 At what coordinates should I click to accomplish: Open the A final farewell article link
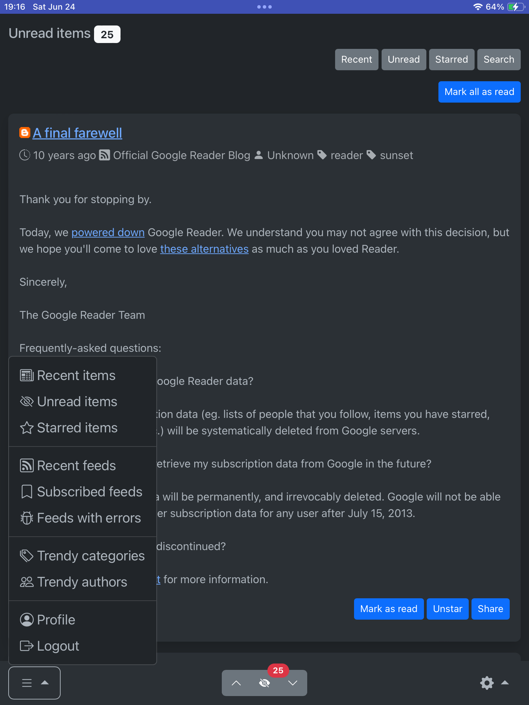(77, 133)
